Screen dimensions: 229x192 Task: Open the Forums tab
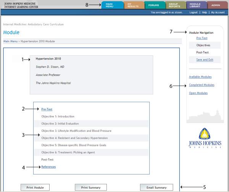coord(155,5)
